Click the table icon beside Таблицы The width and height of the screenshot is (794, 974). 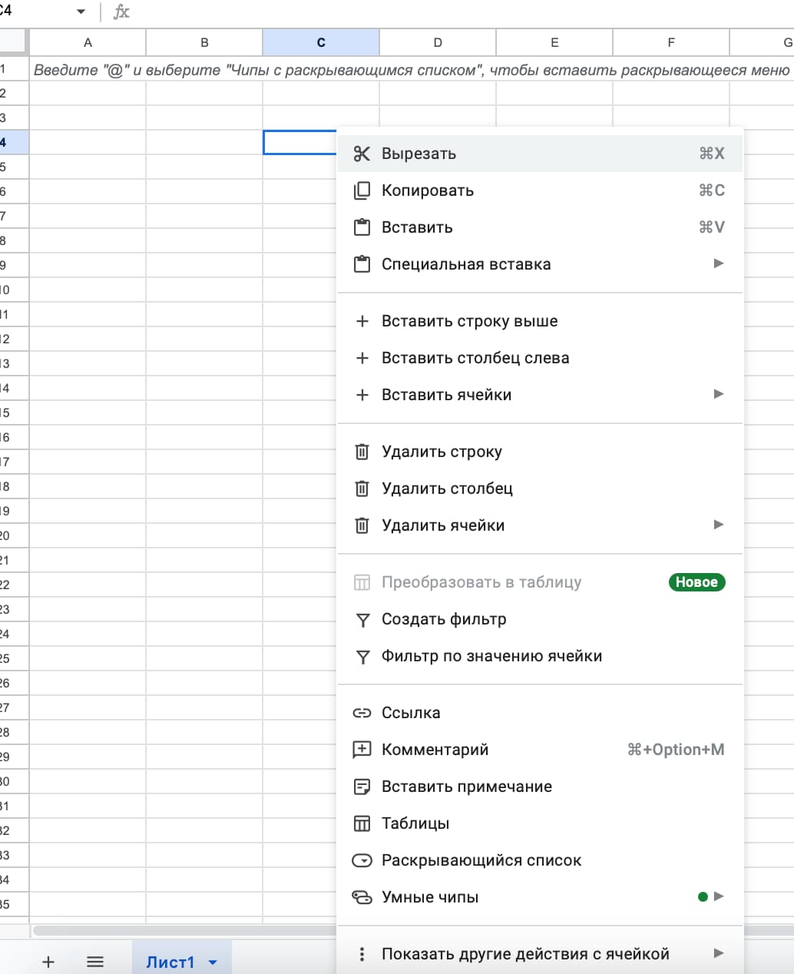362,823
